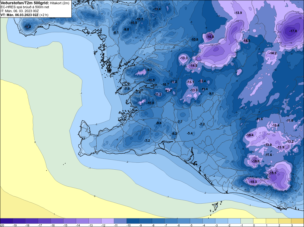Click the -7.7 temperature value

180,122
